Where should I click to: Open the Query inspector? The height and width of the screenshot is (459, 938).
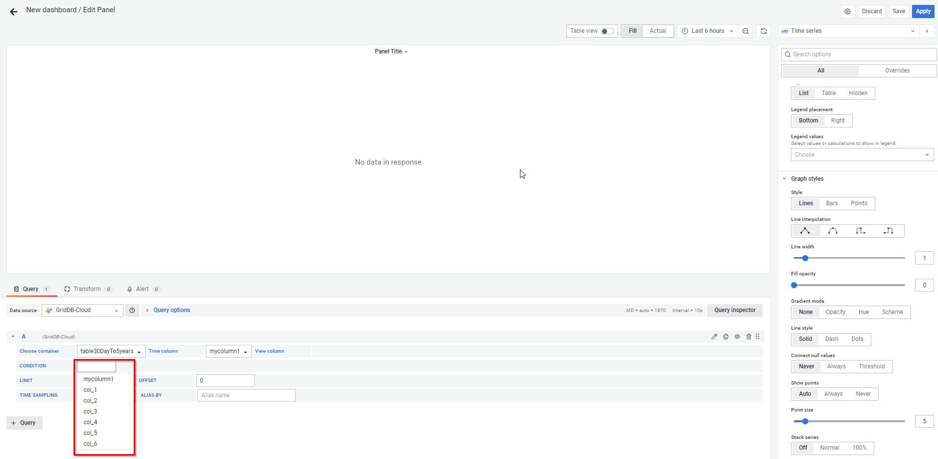click(x=734, y=310)
